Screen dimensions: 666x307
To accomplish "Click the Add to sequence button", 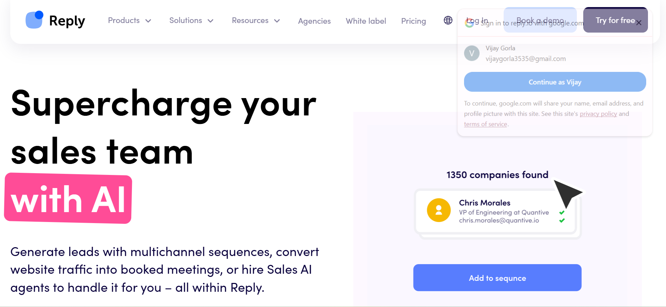I will pos(497,278).
